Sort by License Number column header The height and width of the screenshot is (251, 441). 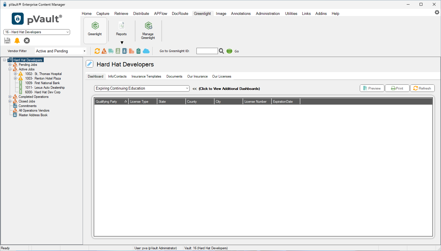[257, 102]
